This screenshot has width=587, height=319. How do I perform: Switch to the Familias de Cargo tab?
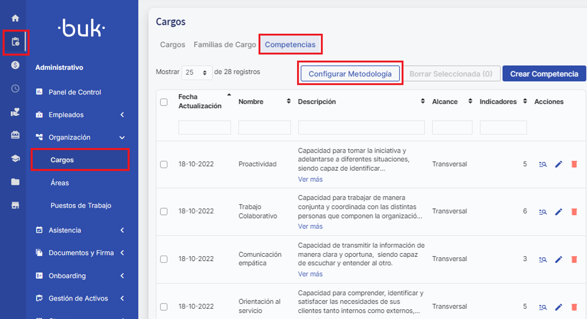tap(225, 45)
